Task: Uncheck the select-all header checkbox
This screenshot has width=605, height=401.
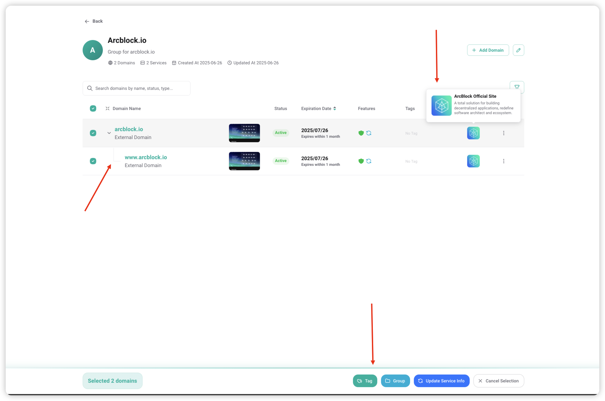Action: click(x=93, y=108)
